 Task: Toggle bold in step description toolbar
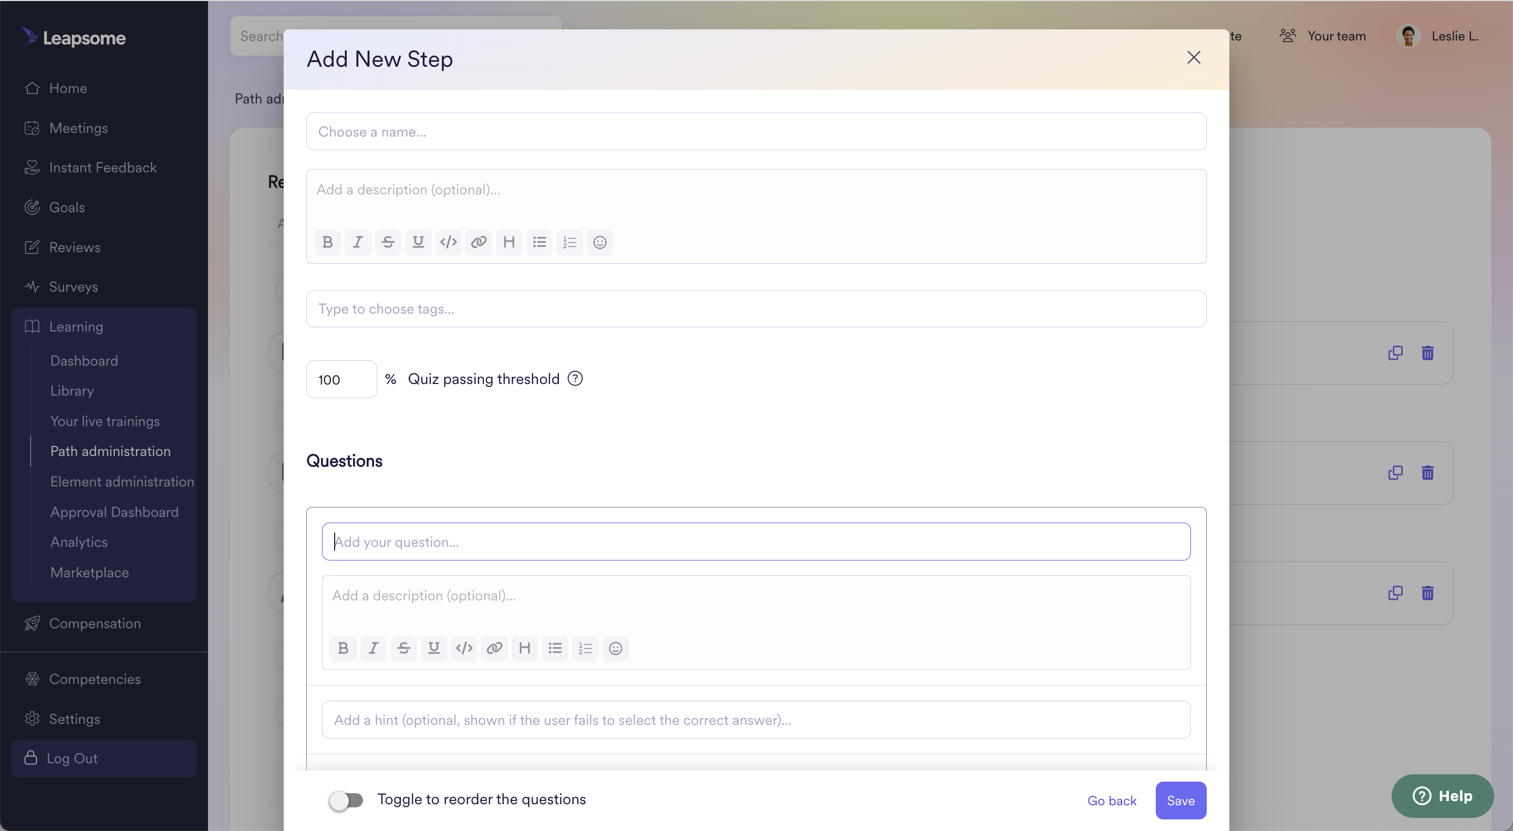click(328, 242)
